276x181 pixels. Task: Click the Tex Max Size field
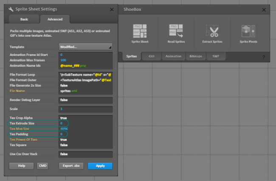click(85, 128)
